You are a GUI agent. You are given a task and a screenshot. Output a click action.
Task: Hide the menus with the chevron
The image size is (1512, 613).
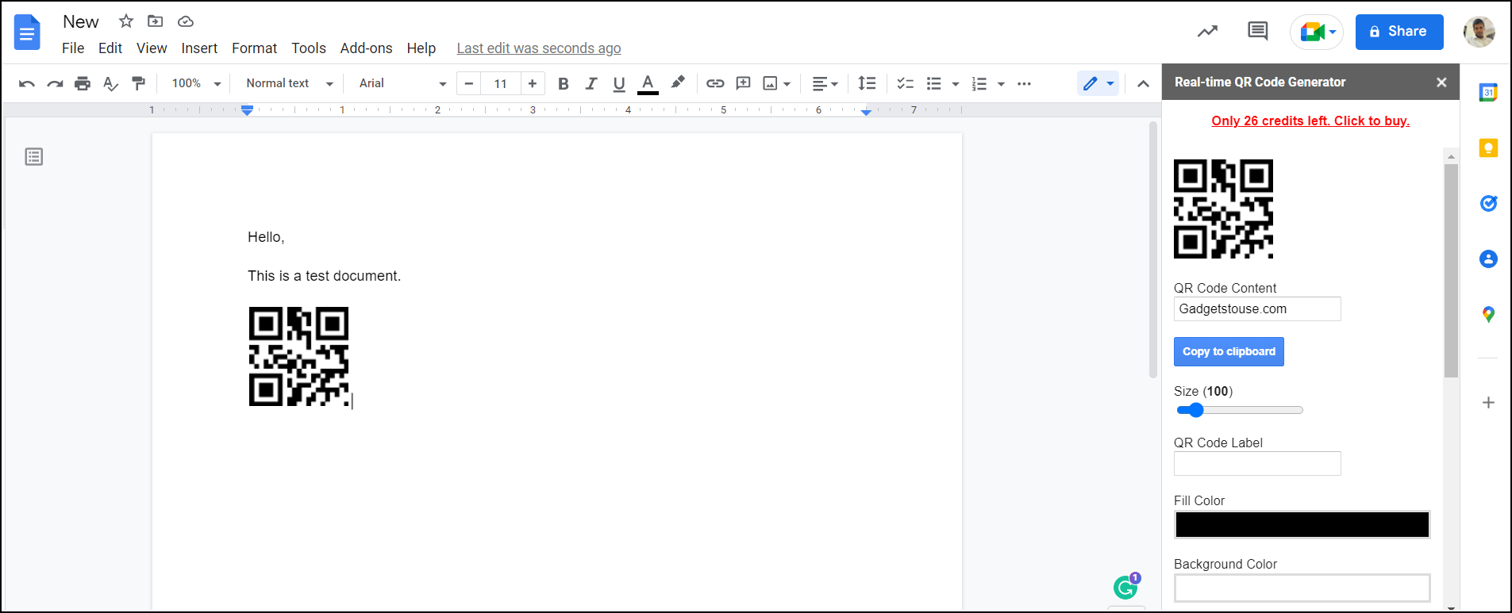(x=1143, y=83)
